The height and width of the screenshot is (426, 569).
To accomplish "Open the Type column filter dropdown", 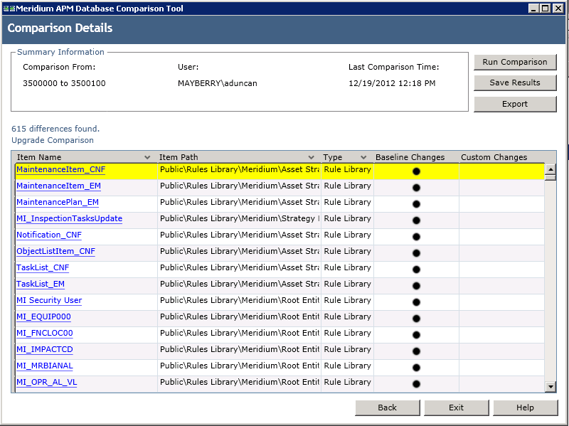I will point(363,157).
